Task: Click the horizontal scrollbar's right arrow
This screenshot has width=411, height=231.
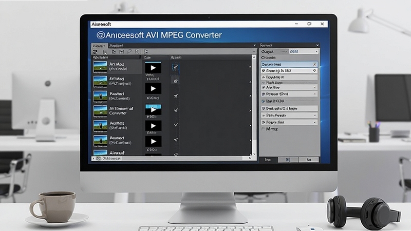Action: click(250, 158)
